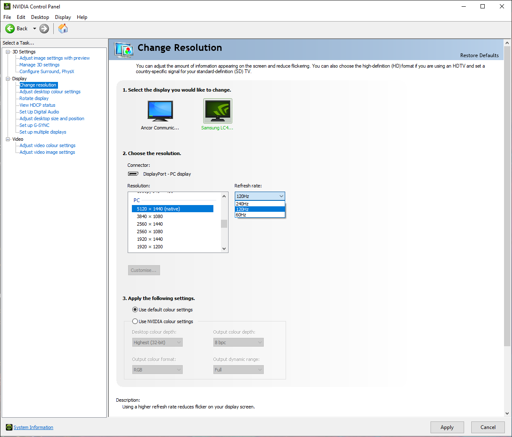Screen dimensions: 512x437
Task: Open the Desktop menu
Action: [40, 17]
